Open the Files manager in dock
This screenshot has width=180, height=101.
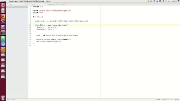(x=3, y=11)
